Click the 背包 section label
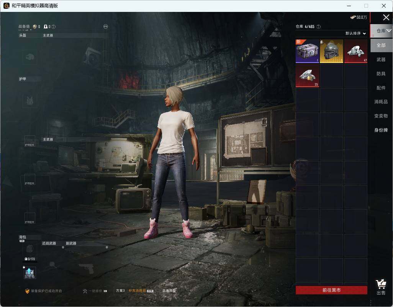Screen dimensions: 393x307 coord(23,237)
